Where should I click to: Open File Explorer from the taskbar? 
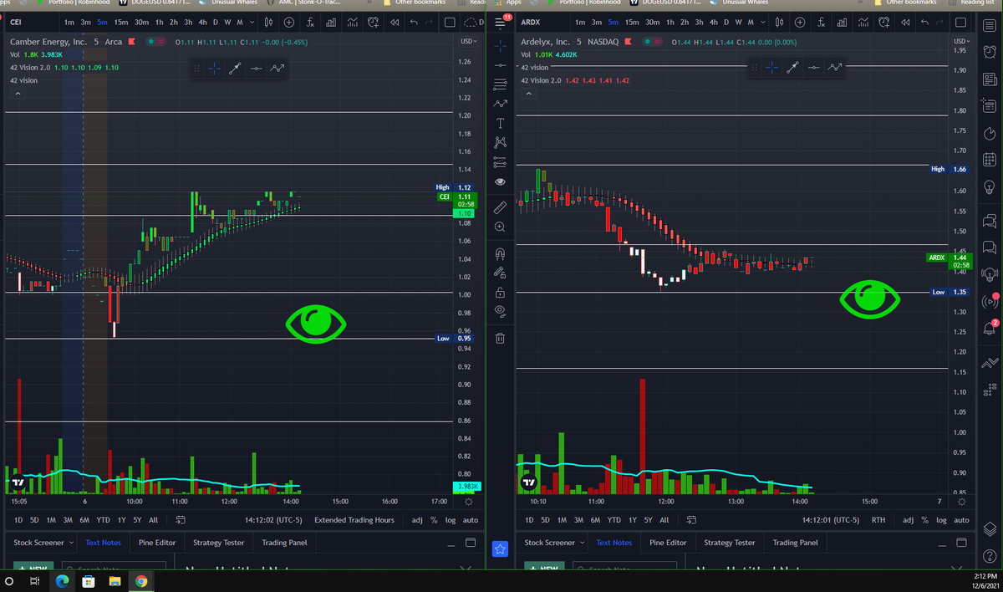click(x=115, y=580)
